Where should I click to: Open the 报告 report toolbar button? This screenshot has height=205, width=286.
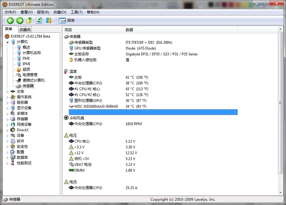pos(67,20)
